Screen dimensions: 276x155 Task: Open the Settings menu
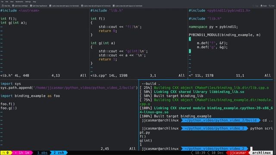click(x=28, y=2)
